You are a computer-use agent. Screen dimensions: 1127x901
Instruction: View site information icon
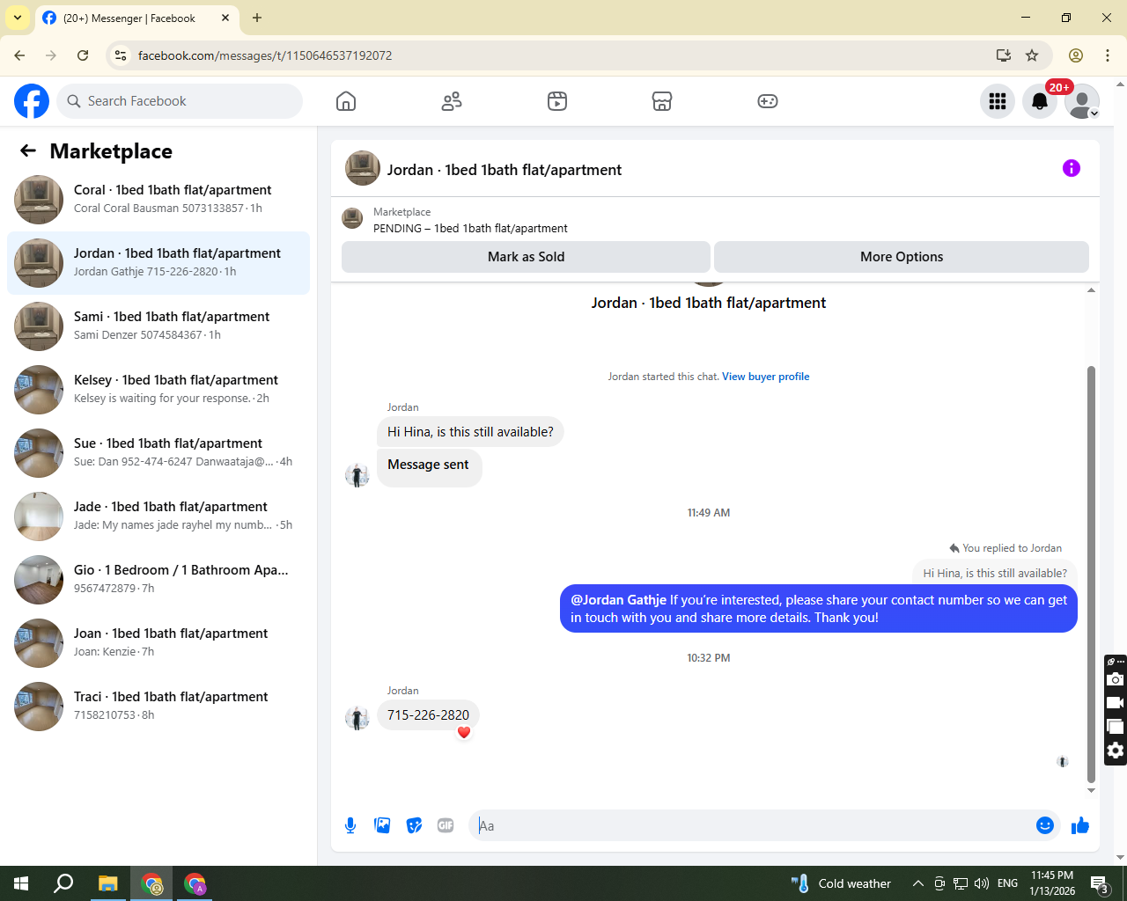pyautogui.click(x=122, y=55)
